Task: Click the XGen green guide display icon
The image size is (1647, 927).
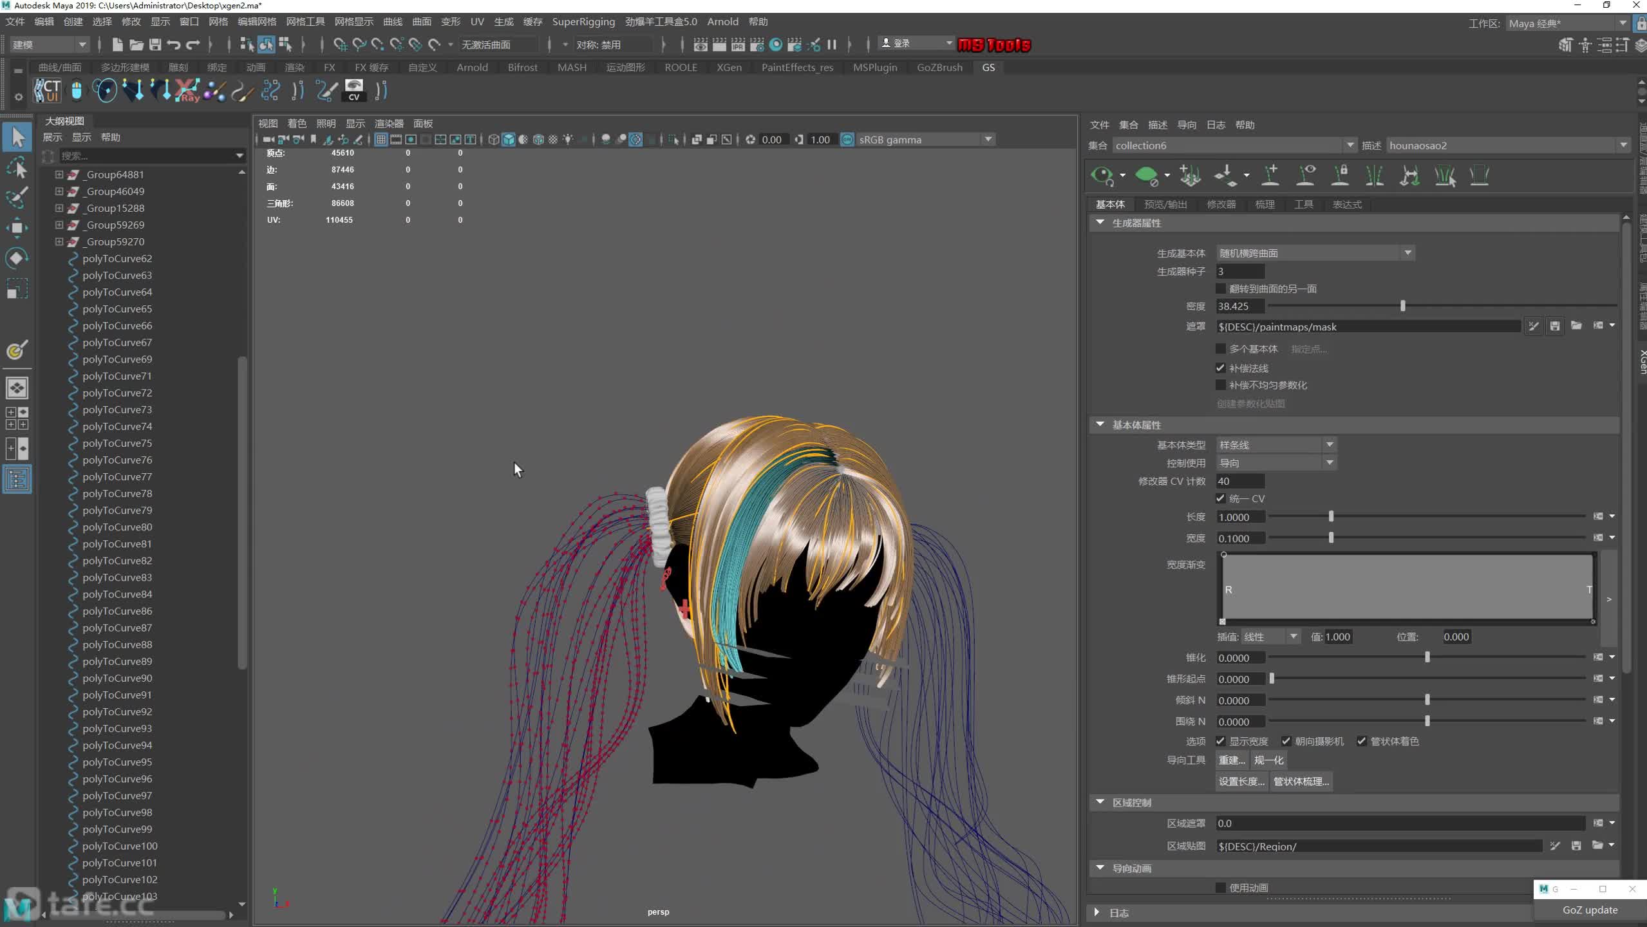Action: tap(1146, 175)
